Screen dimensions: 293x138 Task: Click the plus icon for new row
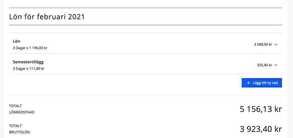coord(249,83)
